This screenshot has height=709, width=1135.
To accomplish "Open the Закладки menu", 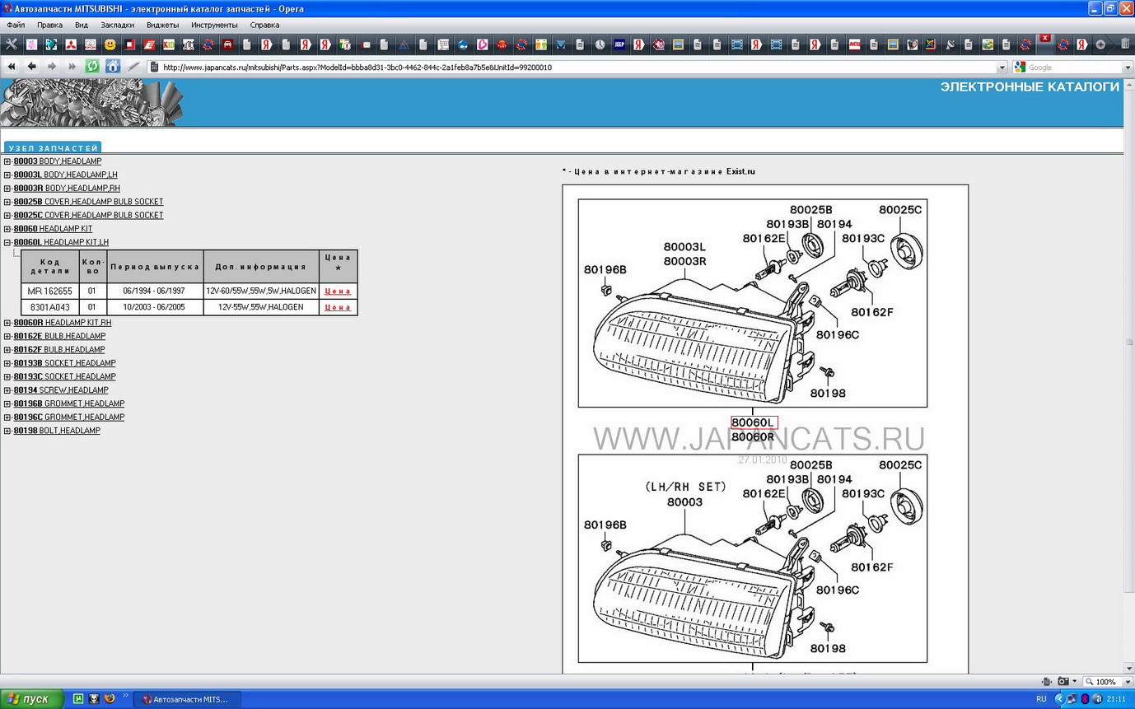I will click(118, 25).
